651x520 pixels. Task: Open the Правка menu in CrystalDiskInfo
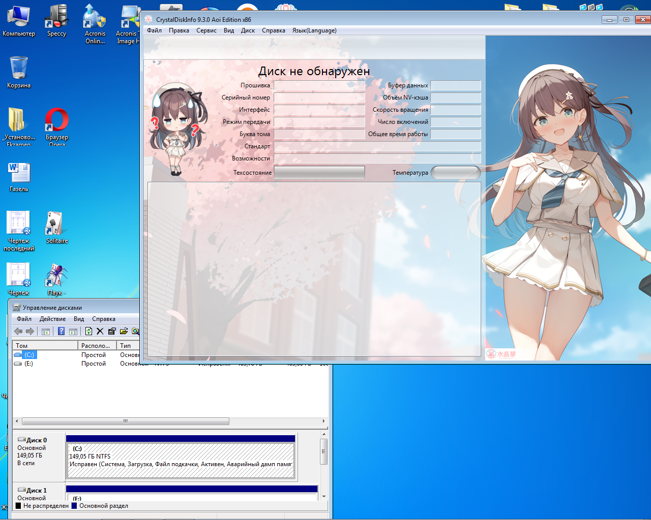[x=179, y=30]
